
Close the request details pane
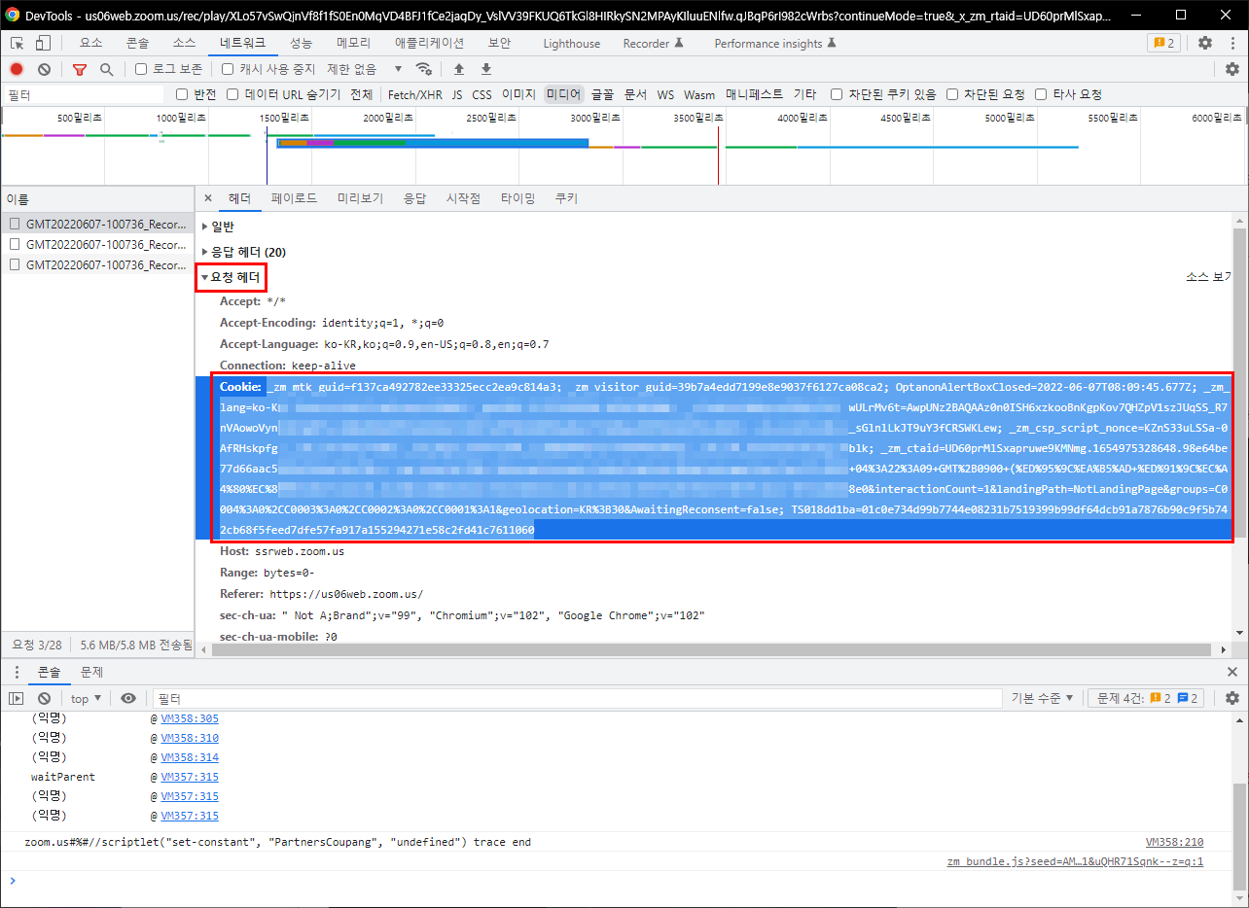tap(207, 197)
